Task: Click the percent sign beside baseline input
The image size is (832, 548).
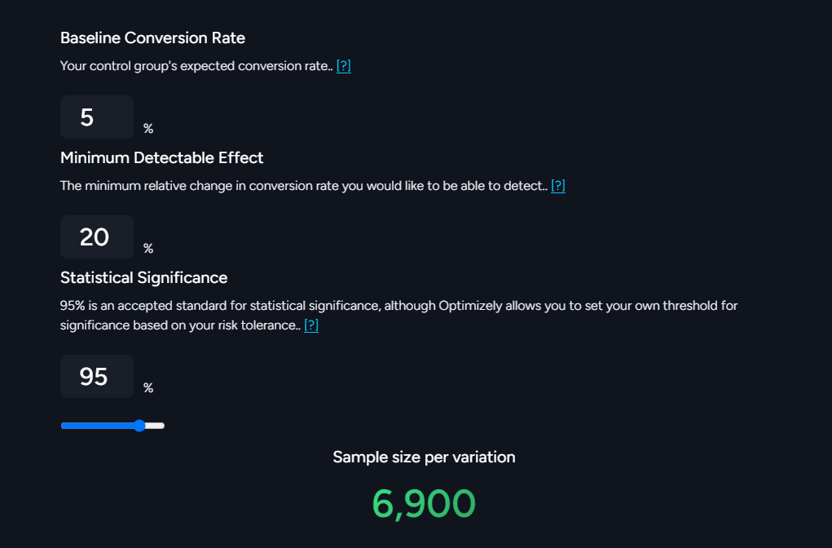Action: point(148,129)
